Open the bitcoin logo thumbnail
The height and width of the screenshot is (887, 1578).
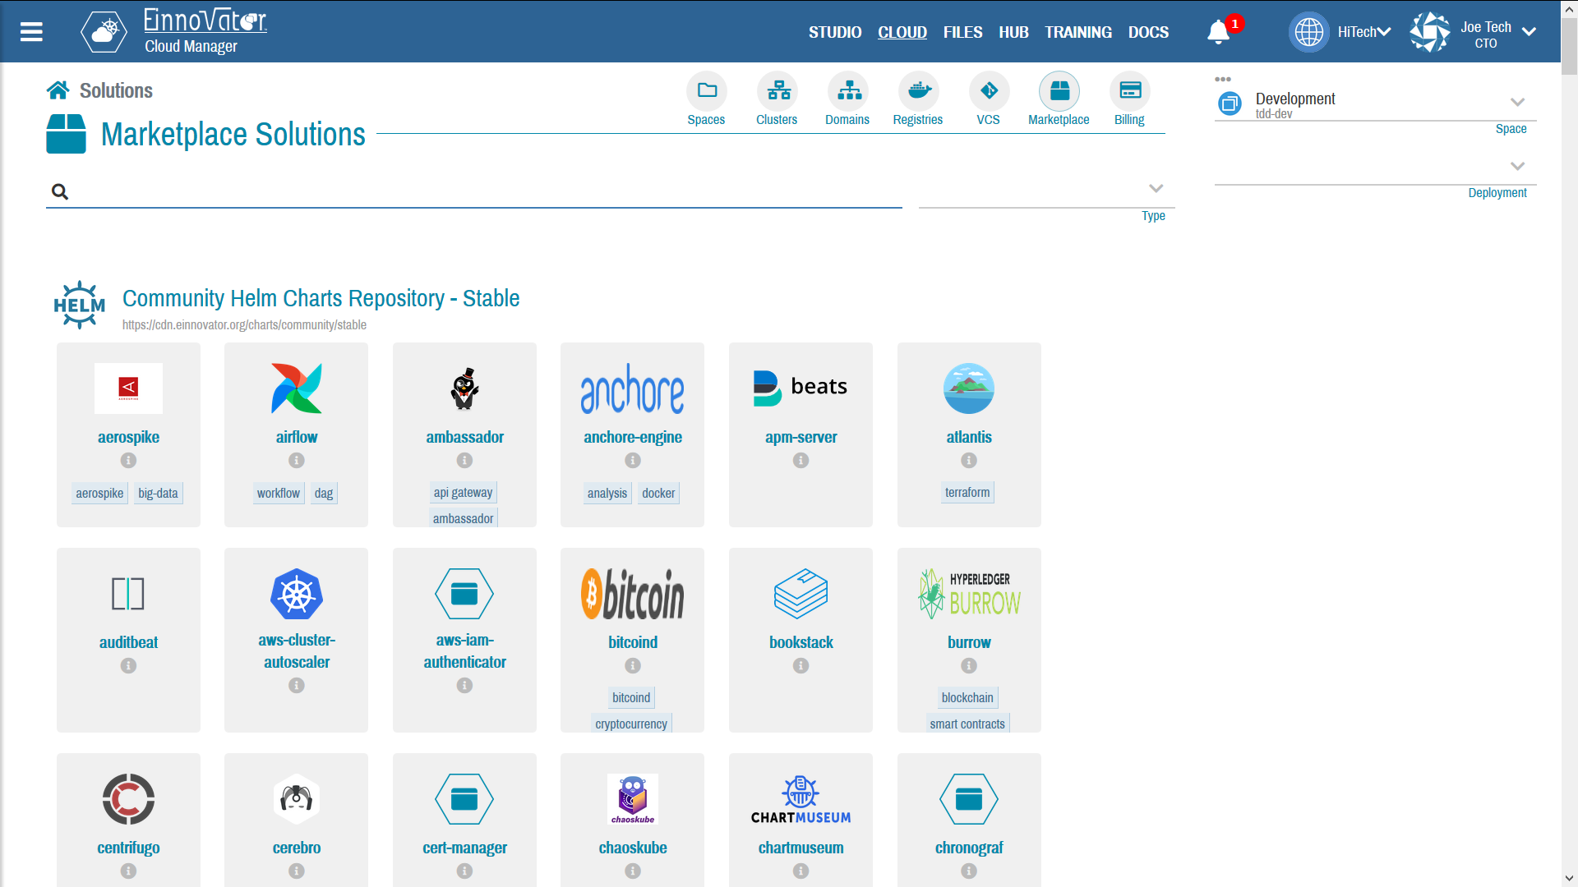(633, 594)
